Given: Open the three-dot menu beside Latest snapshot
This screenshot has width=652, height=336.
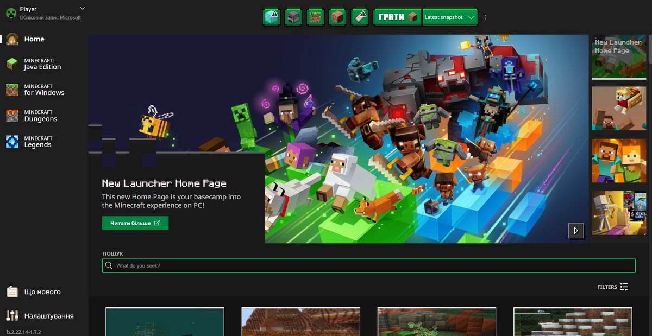Looking at the screenshot, I should tap(485, 17).
